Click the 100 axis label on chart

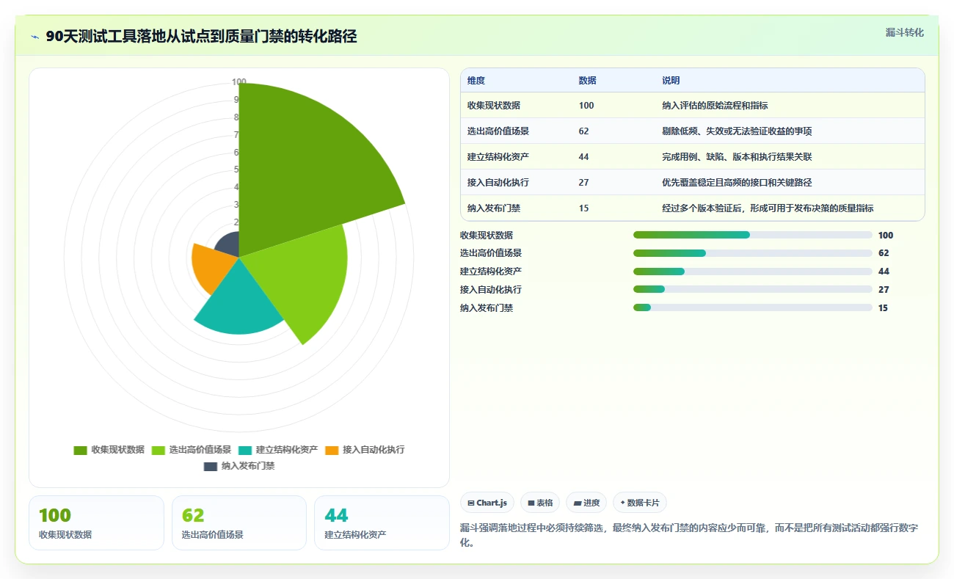[x=239, y=82]
